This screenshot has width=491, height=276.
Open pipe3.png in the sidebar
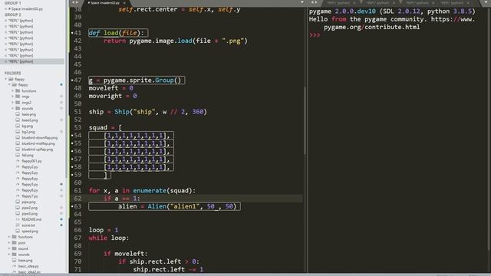tap(30, 214)
